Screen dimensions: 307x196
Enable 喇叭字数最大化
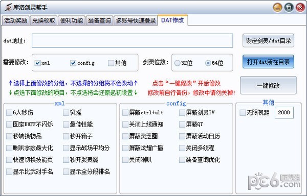point(9,148)
